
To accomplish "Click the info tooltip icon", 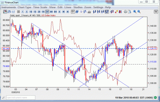I will pyautogui.click(x=81, y=12).
